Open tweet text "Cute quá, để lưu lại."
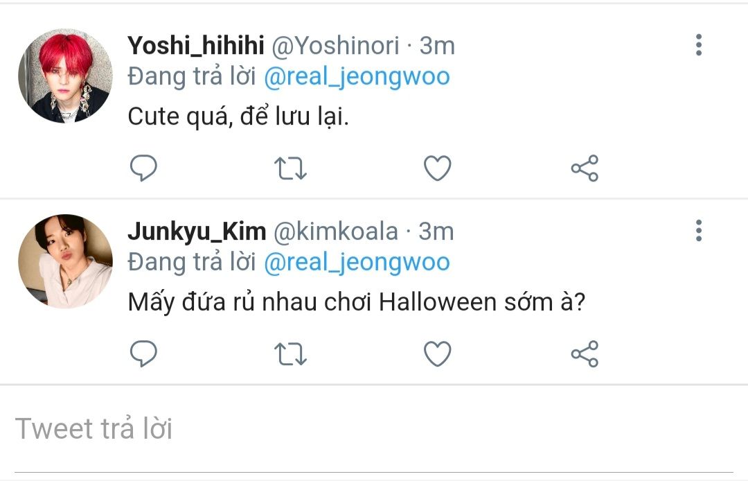This screenshot has width=748, height=481. tap(238, 117)
